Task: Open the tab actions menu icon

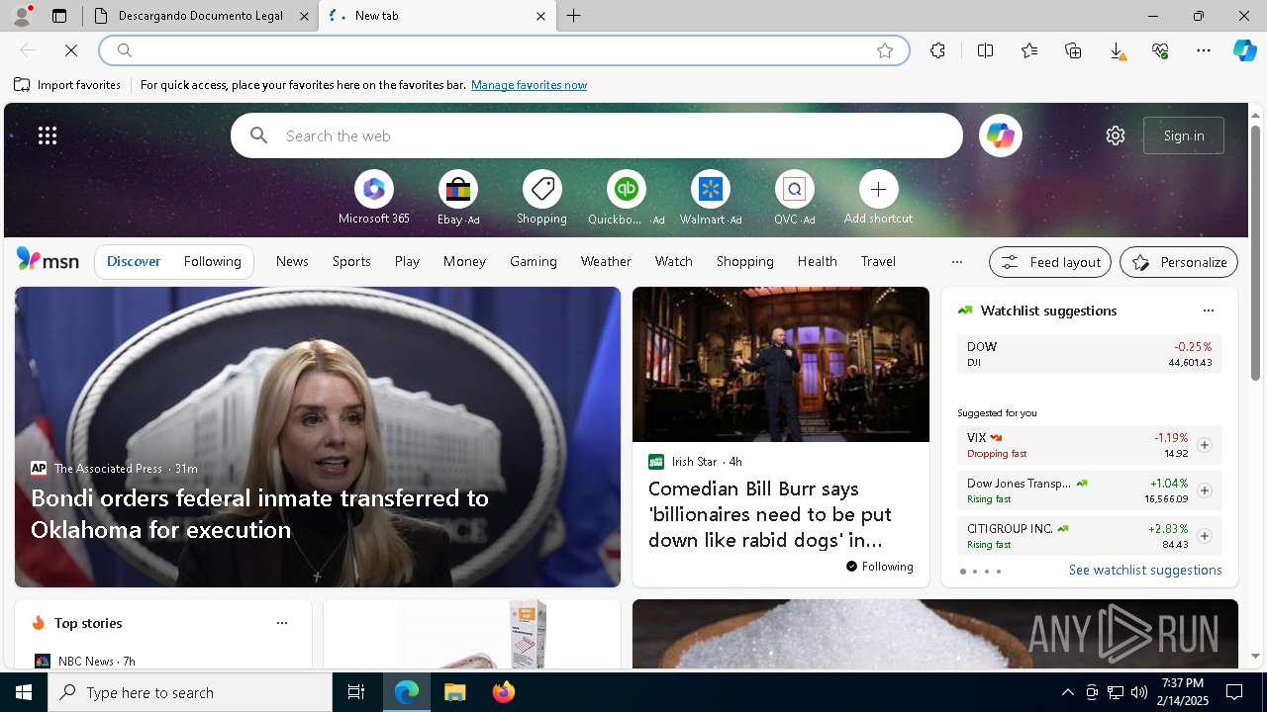Action: tap(59, 16)
